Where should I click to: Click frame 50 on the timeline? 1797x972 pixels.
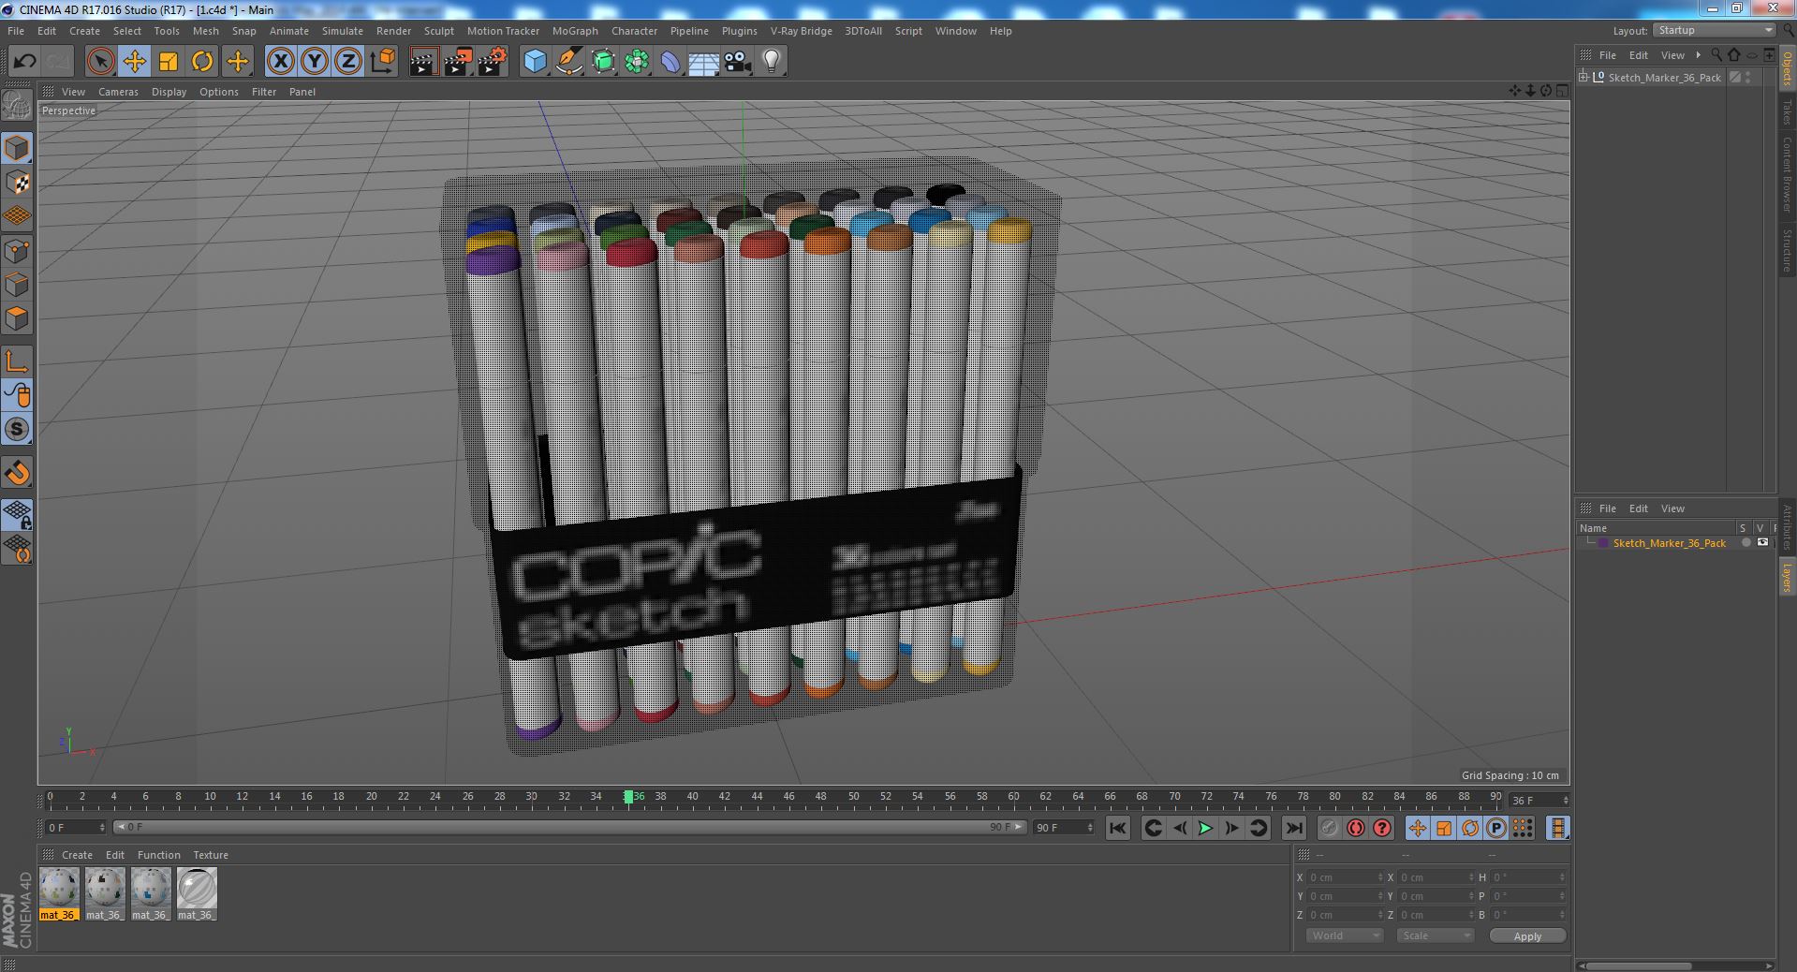point(853,797)
